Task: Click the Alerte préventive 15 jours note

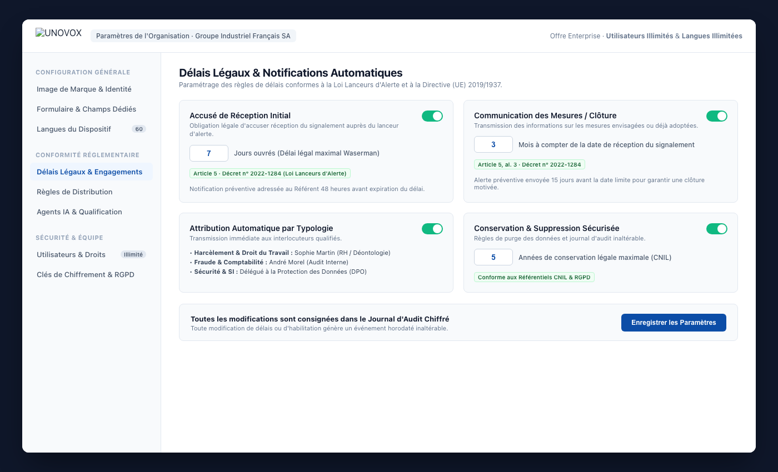Action: (x=589, y=184)
